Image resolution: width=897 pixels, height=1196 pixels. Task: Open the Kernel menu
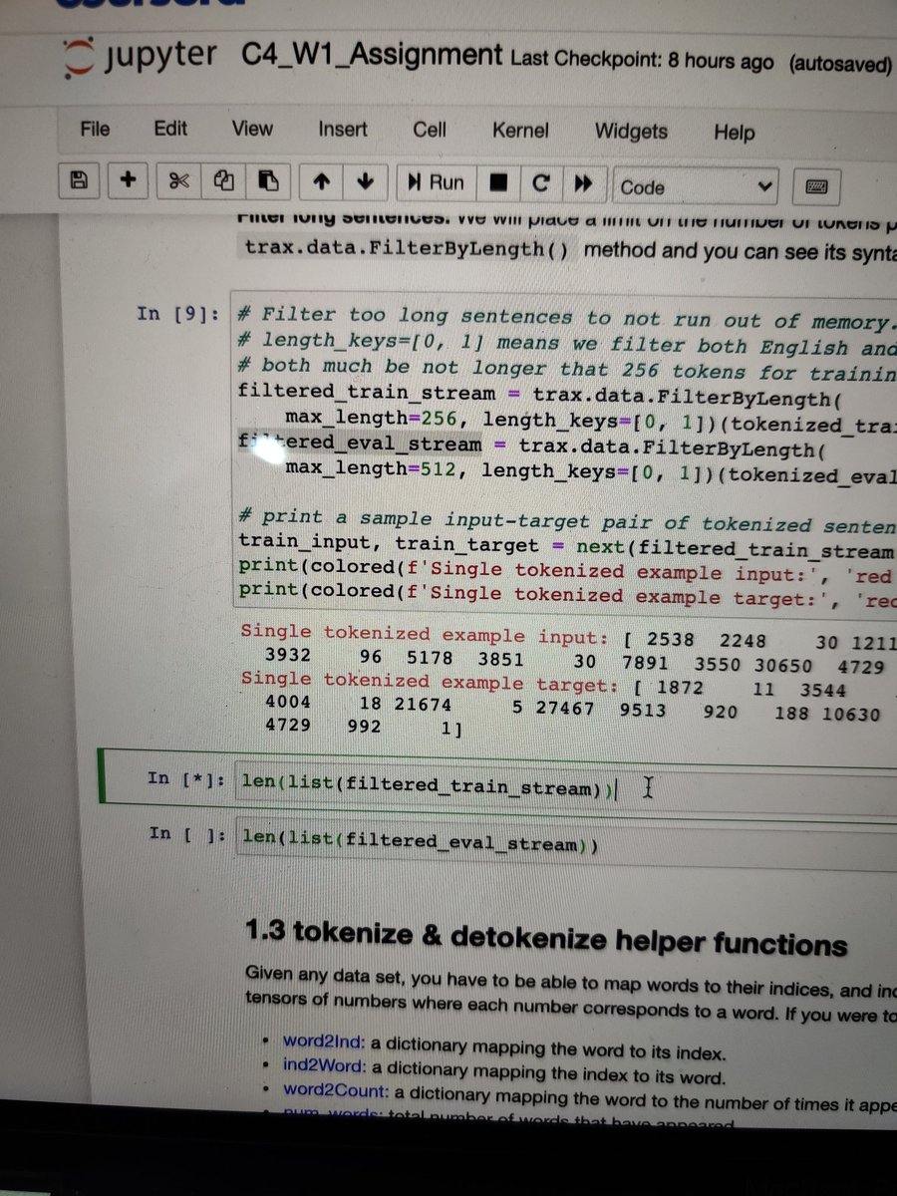coord(520,131)
